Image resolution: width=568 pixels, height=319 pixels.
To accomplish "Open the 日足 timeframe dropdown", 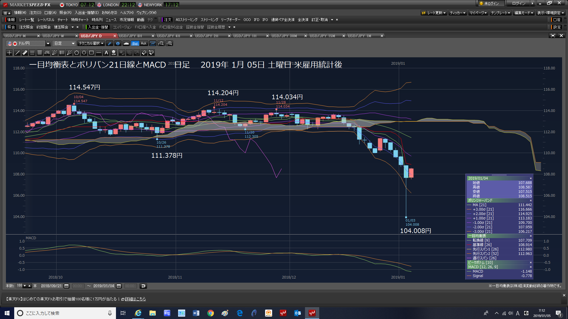I will click(x=64, y=43).
